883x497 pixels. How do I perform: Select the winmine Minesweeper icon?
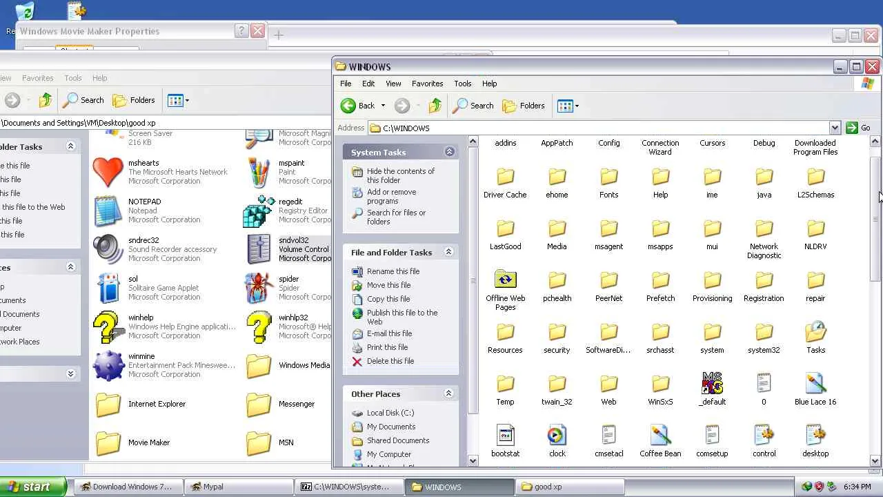pos(108,366)
